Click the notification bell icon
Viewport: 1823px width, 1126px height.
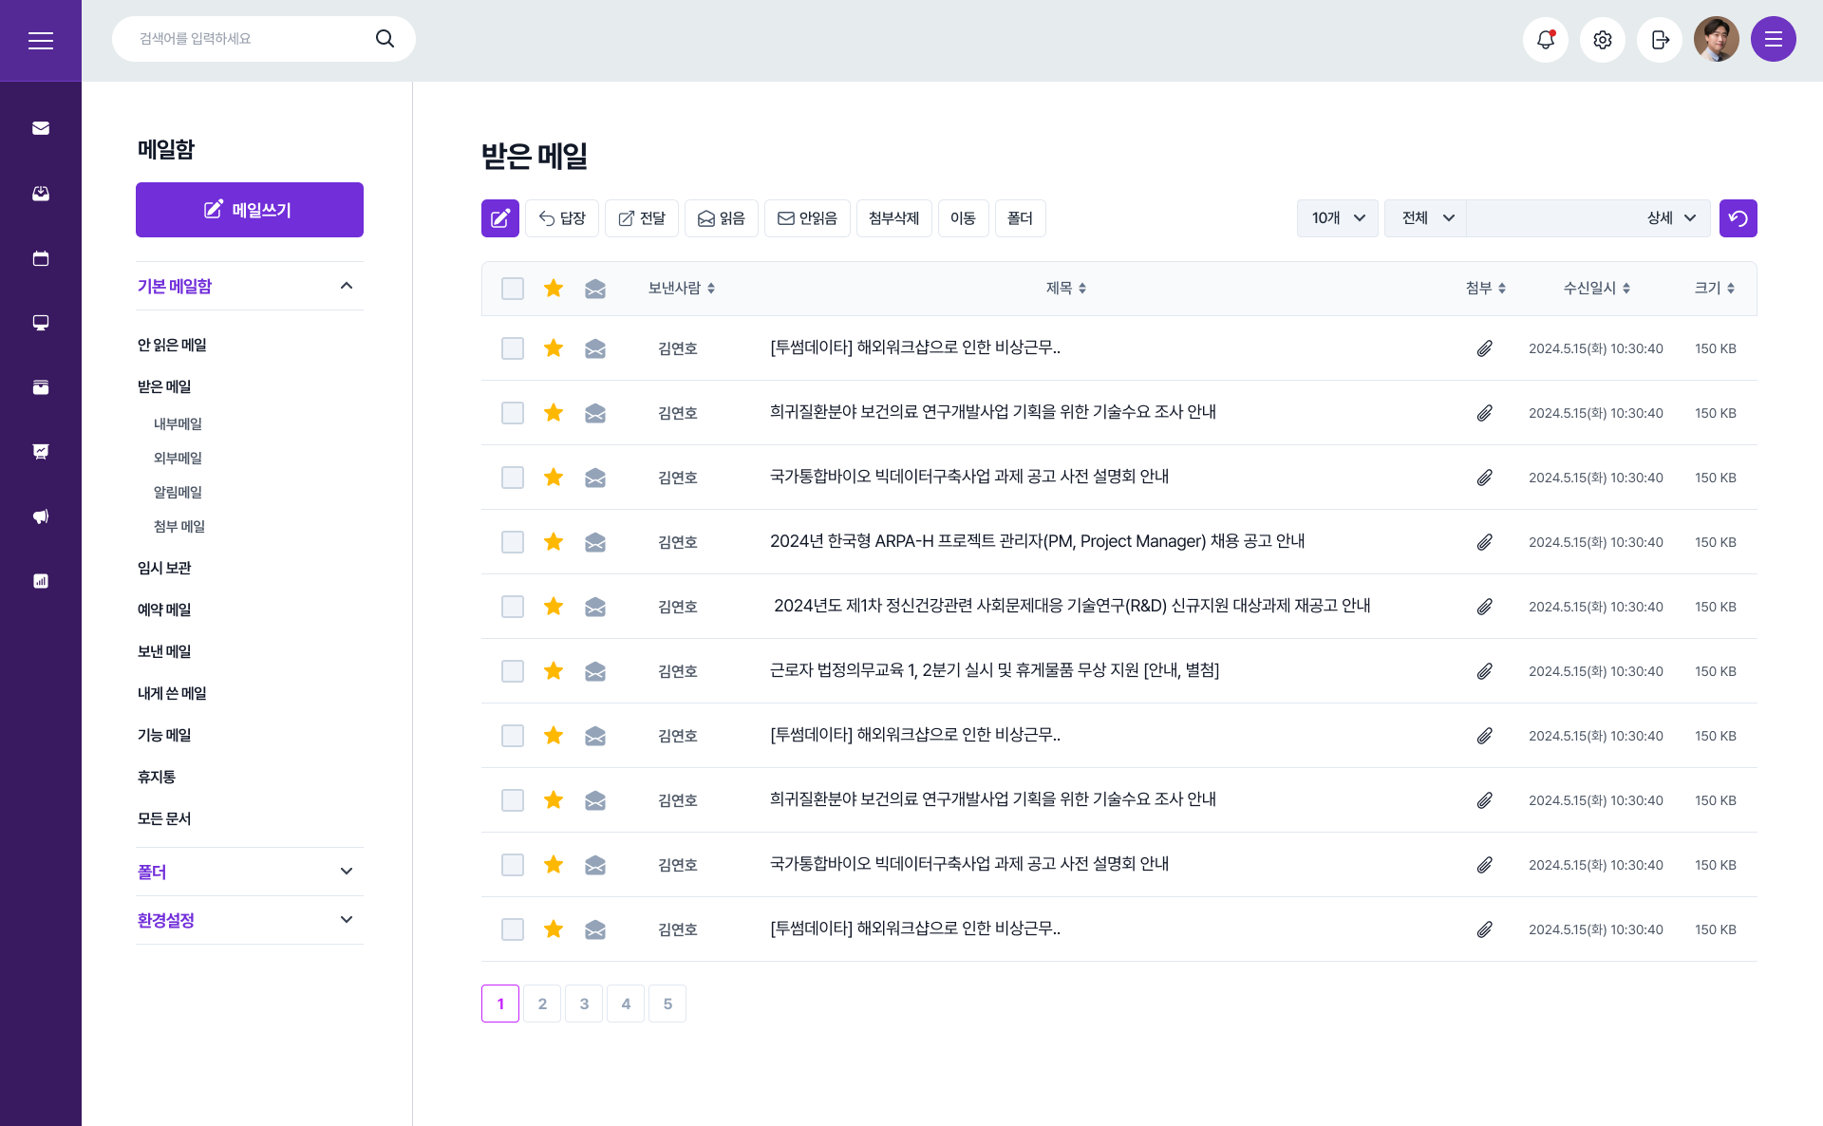[1545, 40]
